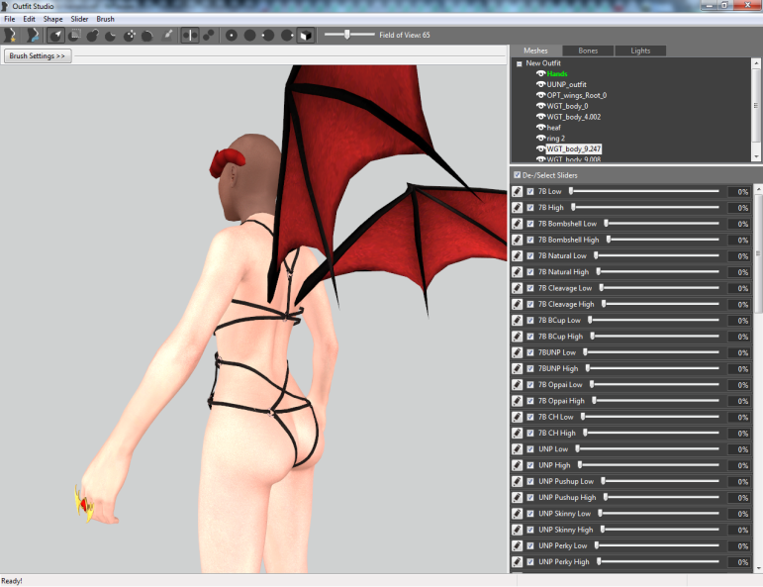
Task: Click edit pencil icon for UNP Perky High
Action: click(x=518, y=561)
